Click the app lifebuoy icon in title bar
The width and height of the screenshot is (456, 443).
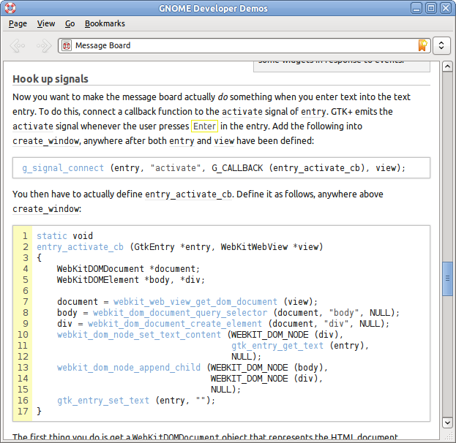pyautogui.click(x=10, y=8)
